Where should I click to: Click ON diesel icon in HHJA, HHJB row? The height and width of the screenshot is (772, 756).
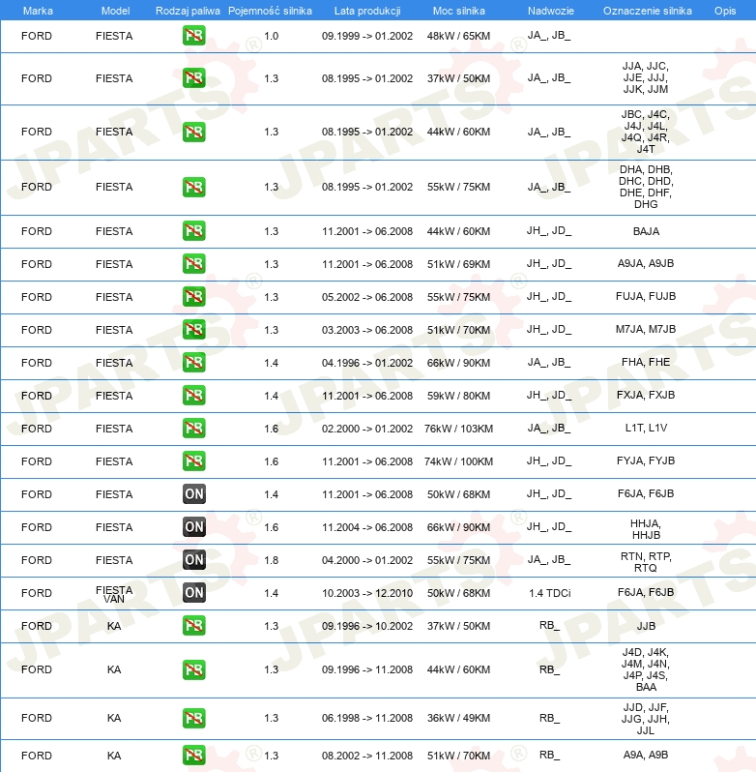[193, 527]
